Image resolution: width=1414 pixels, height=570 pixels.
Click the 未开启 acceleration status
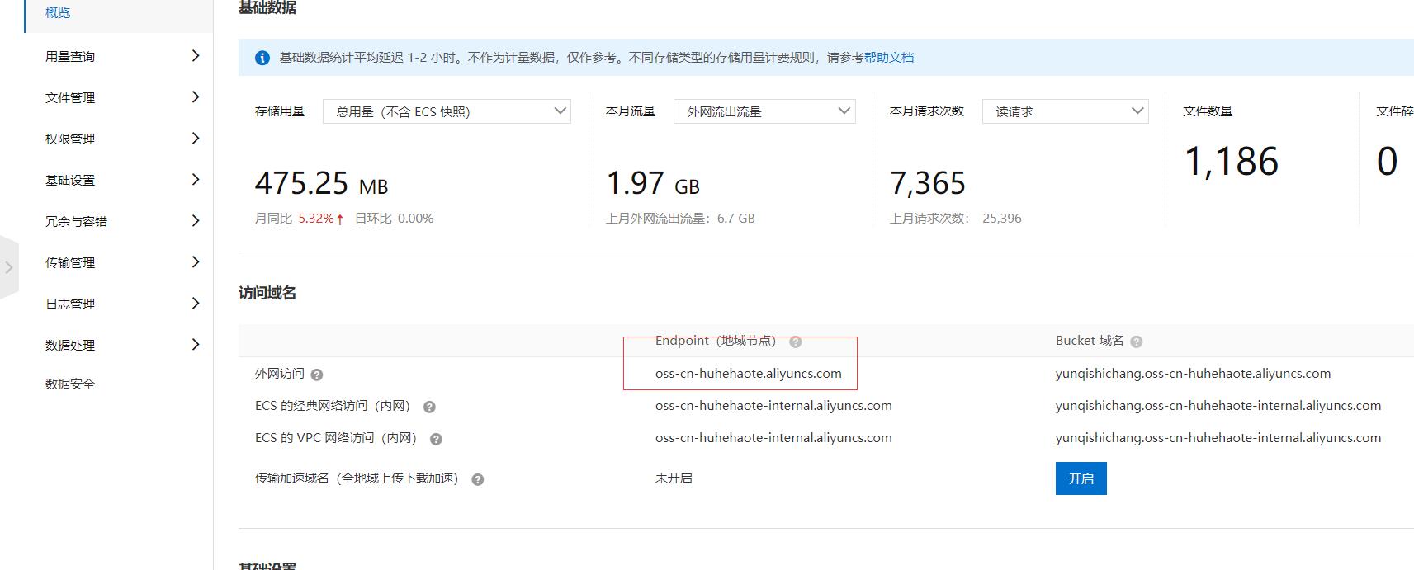coord(674,478)
